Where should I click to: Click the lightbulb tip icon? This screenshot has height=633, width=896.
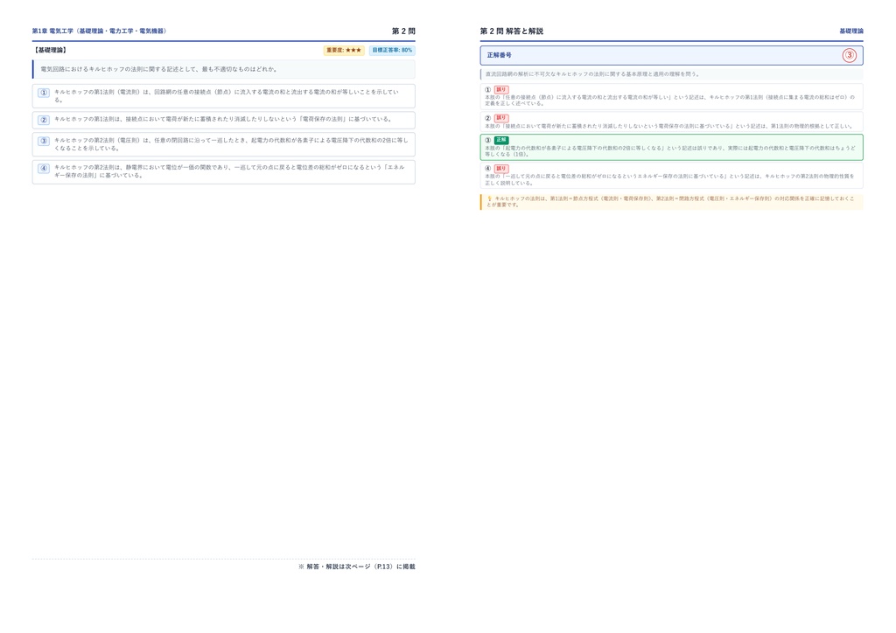click(x=489, y=198)
